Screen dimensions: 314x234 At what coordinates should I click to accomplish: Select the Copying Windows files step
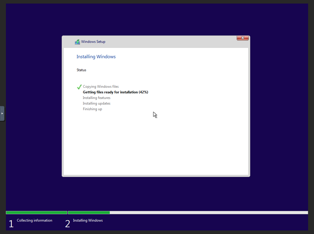101,87
